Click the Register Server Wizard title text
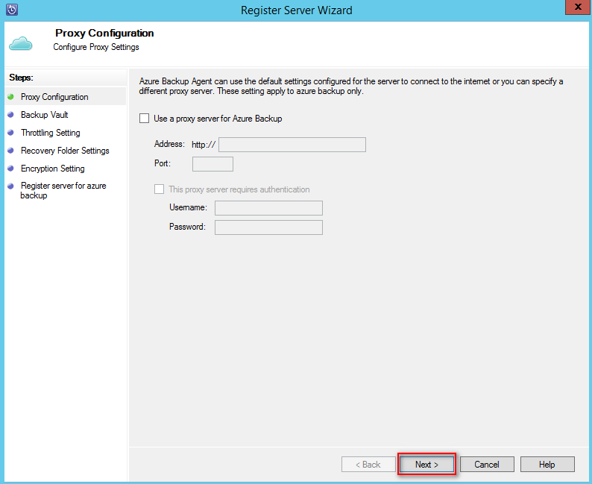The height and width of the screenshot is (484, 592). click(x=297, y=10)
